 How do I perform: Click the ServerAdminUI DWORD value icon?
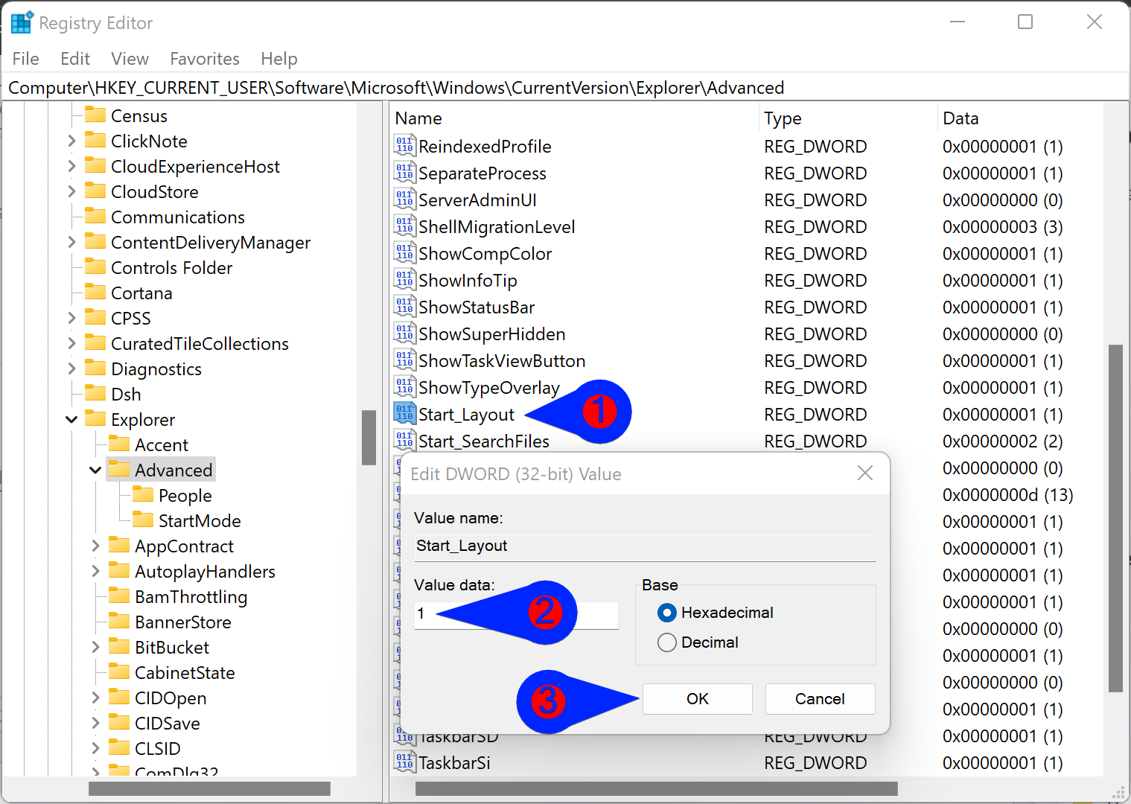pos(404,199)
